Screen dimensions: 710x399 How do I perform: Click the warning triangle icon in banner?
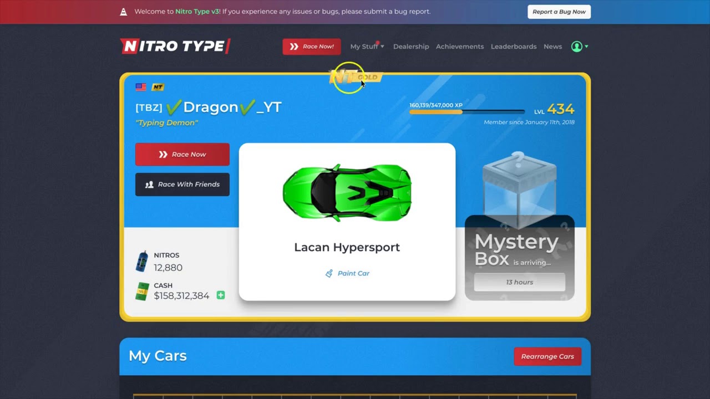pos(124,12)
